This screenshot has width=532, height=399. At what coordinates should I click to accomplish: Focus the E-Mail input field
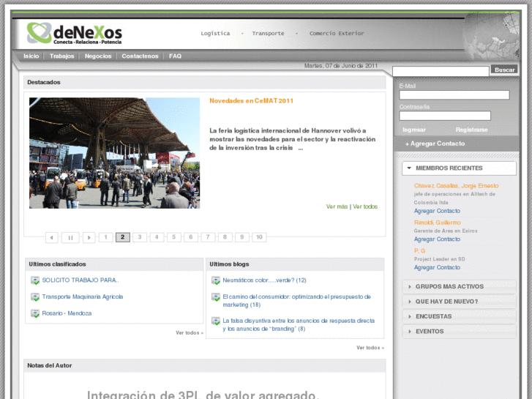454,95
